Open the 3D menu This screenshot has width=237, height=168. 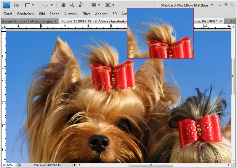tap(114, 14)
